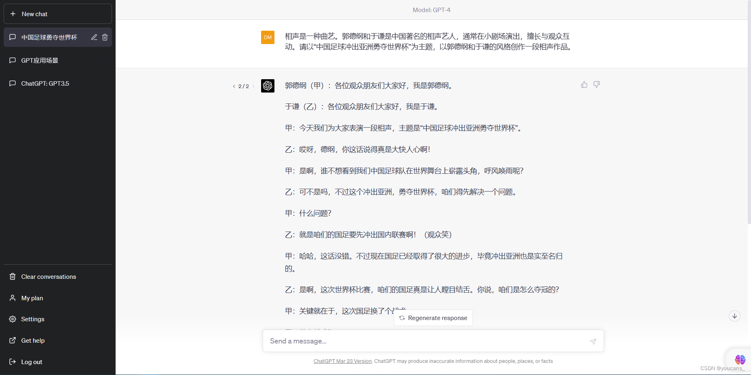
Task: Click the refresh icon in Regenerate response
Action: point(402,318)
